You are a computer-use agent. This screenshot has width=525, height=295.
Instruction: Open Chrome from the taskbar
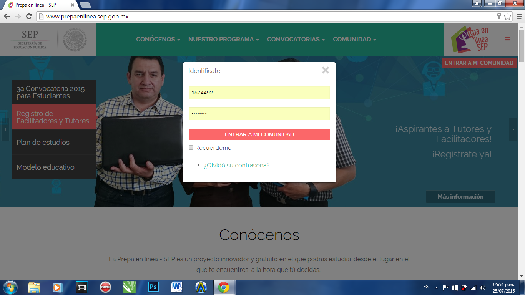click(x=224, y=287)
